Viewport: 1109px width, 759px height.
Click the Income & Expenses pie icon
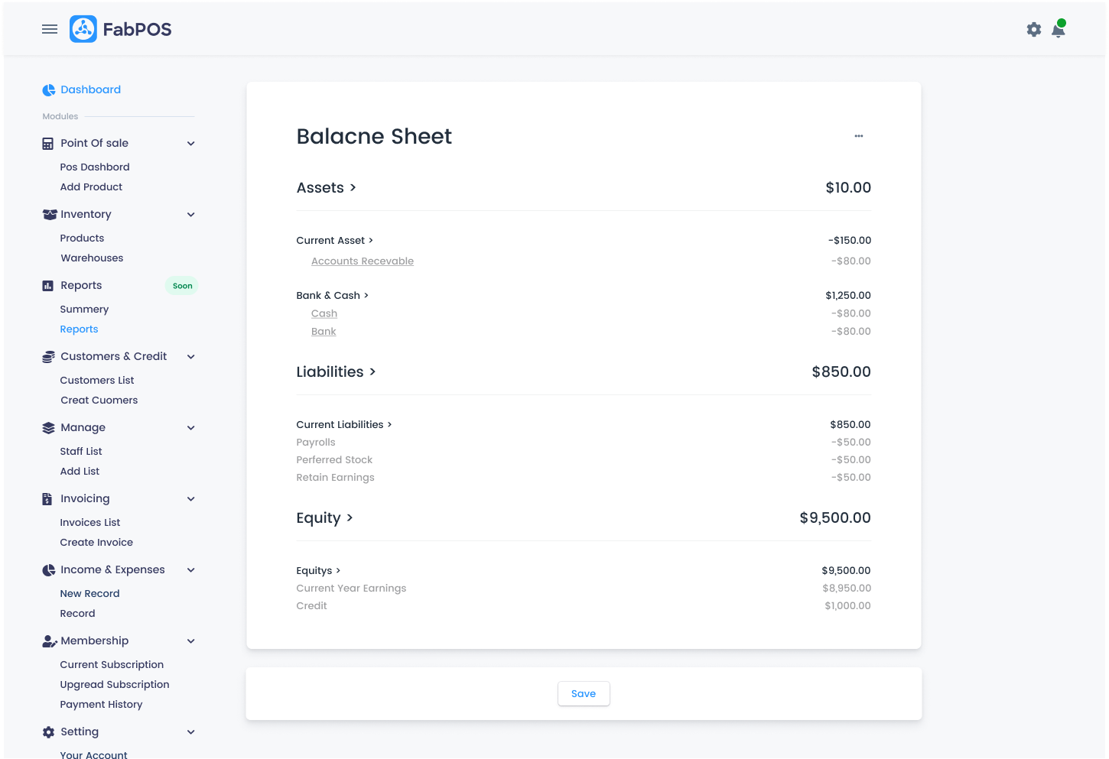48,570
